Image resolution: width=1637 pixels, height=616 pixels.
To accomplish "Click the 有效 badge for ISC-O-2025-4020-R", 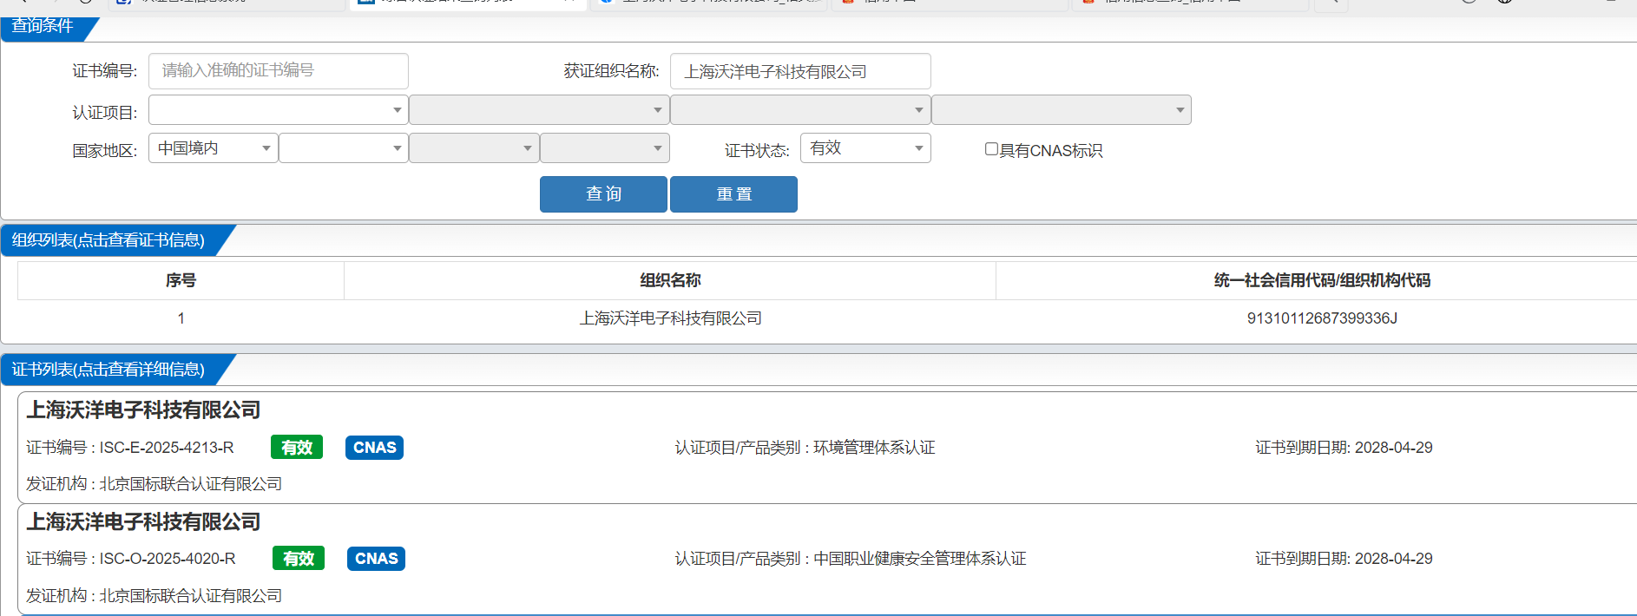I will [299, 559].
